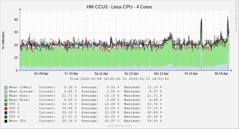Click the graph title HM CCU3 - Linux CPU
Screen dimensions: 239x129
coord(119,7)
